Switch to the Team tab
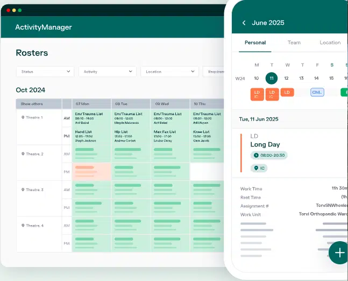 click(294, 43)
